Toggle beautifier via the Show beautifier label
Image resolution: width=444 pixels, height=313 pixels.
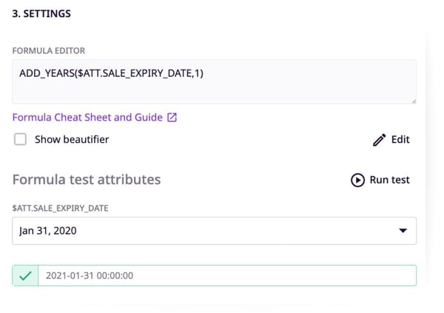[x=72, y=139]
